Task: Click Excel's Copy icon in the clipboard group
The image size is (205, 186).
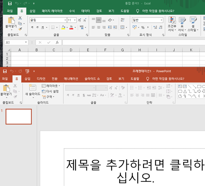Action: [x=20, y=24]
